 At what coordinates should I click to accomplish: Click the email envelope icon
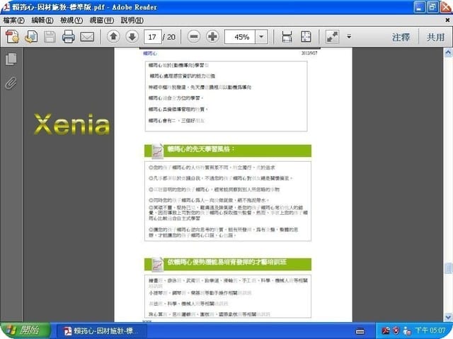pyautogui.click(x=87, y=37)
